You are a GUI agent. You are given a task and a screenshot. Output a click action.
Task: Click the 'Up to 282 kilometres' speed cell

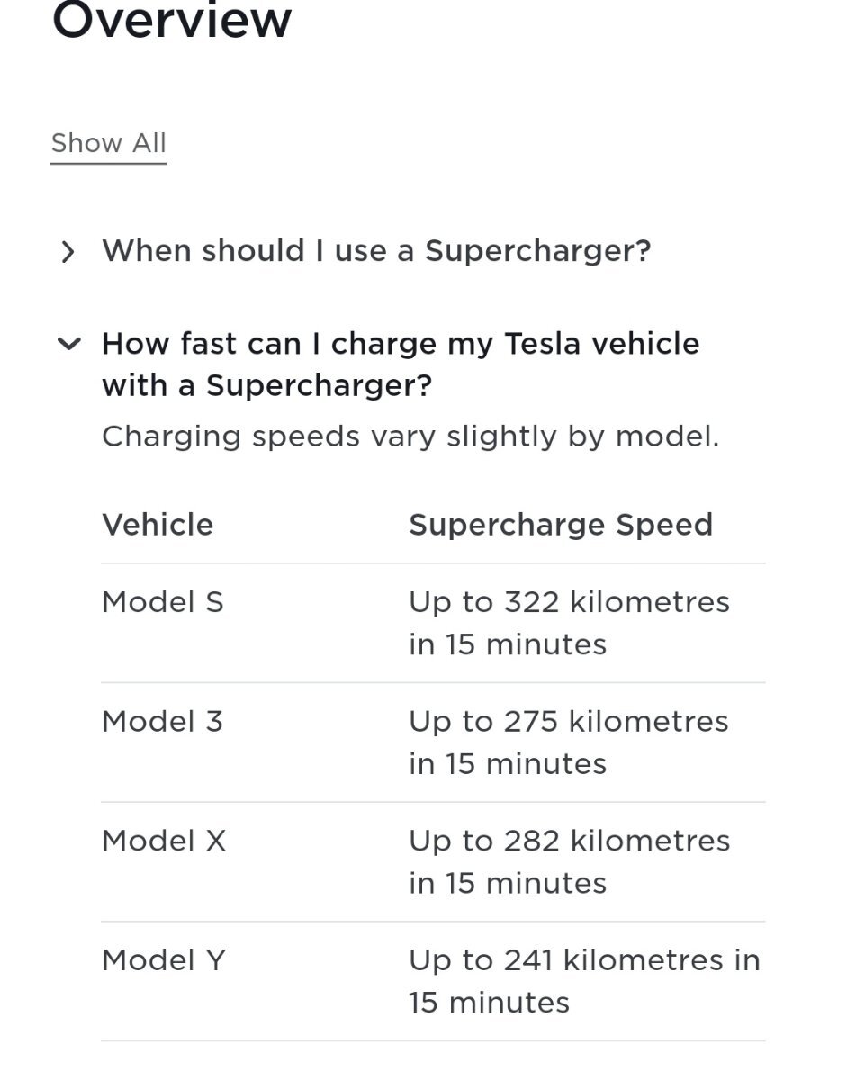pyautogui.click(x=570, y=862)
